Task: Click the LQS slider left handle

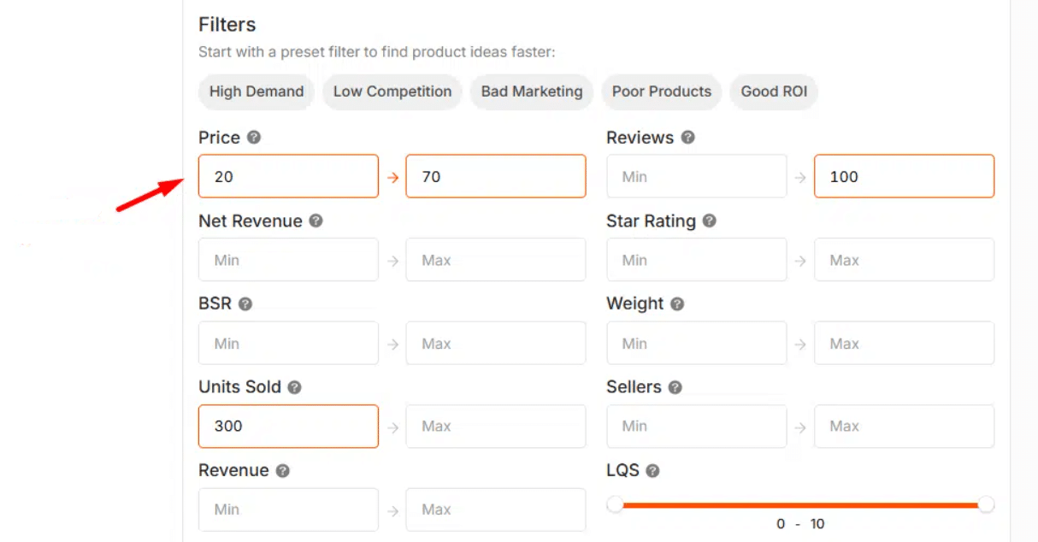Action: (x=615, y=504)
